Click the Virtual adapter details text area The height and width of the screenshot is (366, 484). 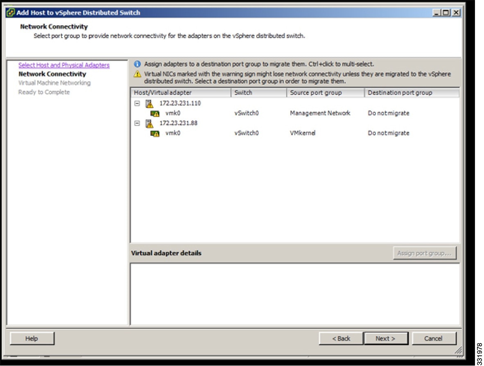coord(295,294)
